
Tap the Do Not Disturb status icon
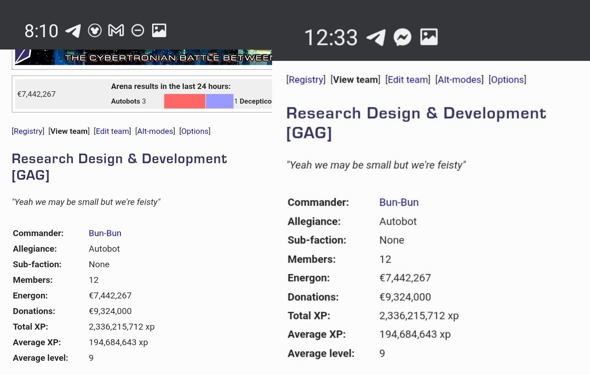click(137, 31)
